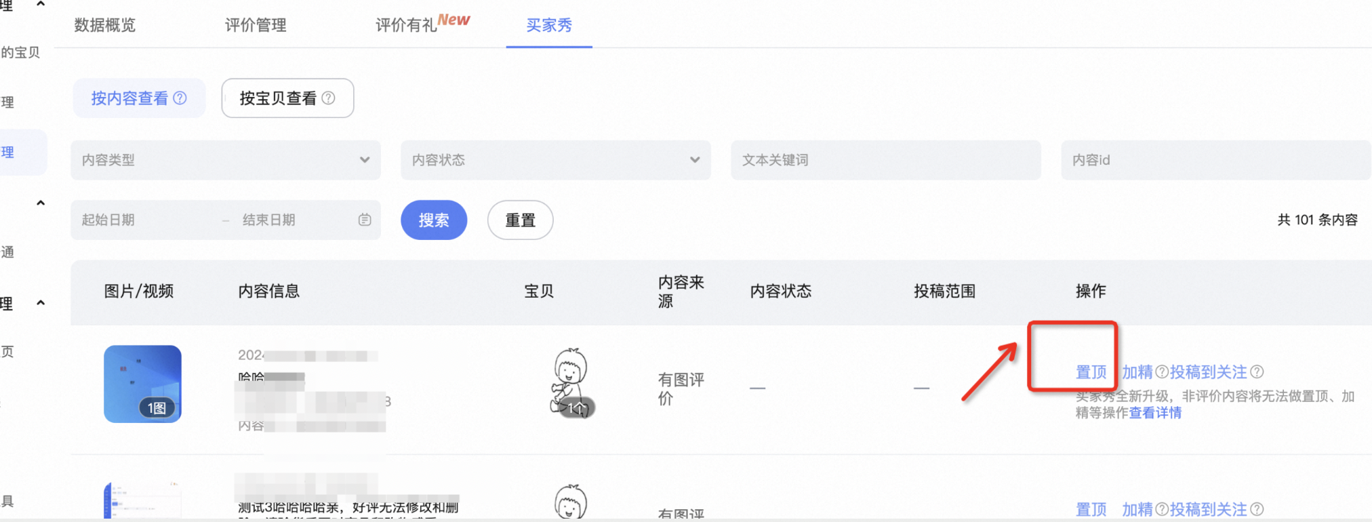Show help icon after second-row 加精
Screen dimensions: 1372x522
click(x=1162, y=509)
